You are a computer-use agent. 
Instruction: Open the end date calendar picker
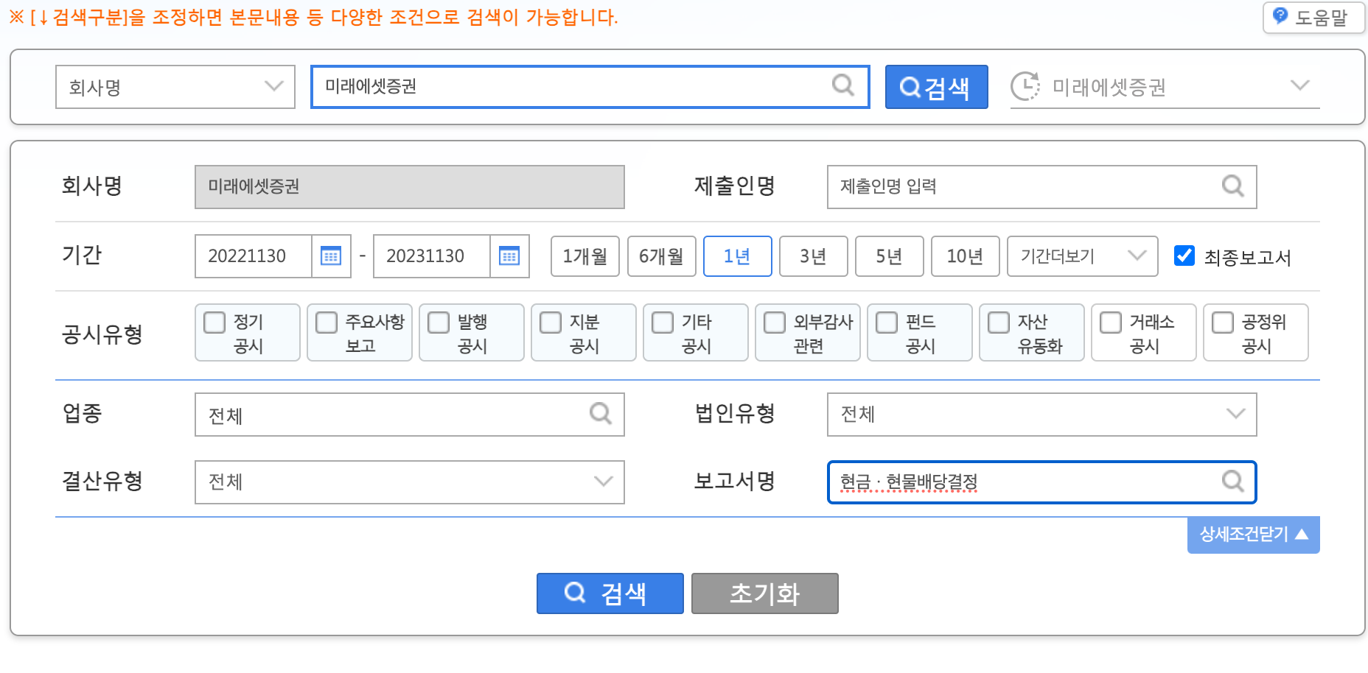pos(509,256)
